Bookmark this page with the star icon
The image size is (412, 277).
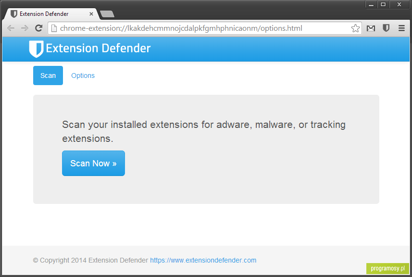pyautogui.click(x=355, y=28)
